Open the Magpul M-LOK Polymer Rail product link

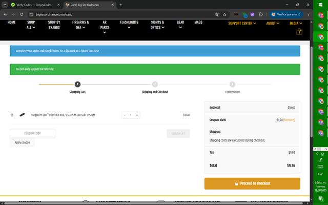click(x=63, y=115)
